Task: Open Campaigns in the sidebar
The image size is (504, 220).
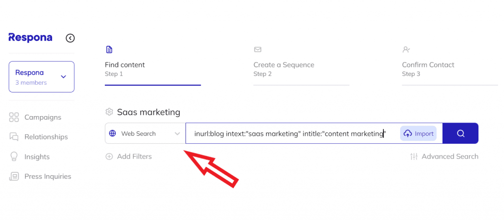Action: 43,117
